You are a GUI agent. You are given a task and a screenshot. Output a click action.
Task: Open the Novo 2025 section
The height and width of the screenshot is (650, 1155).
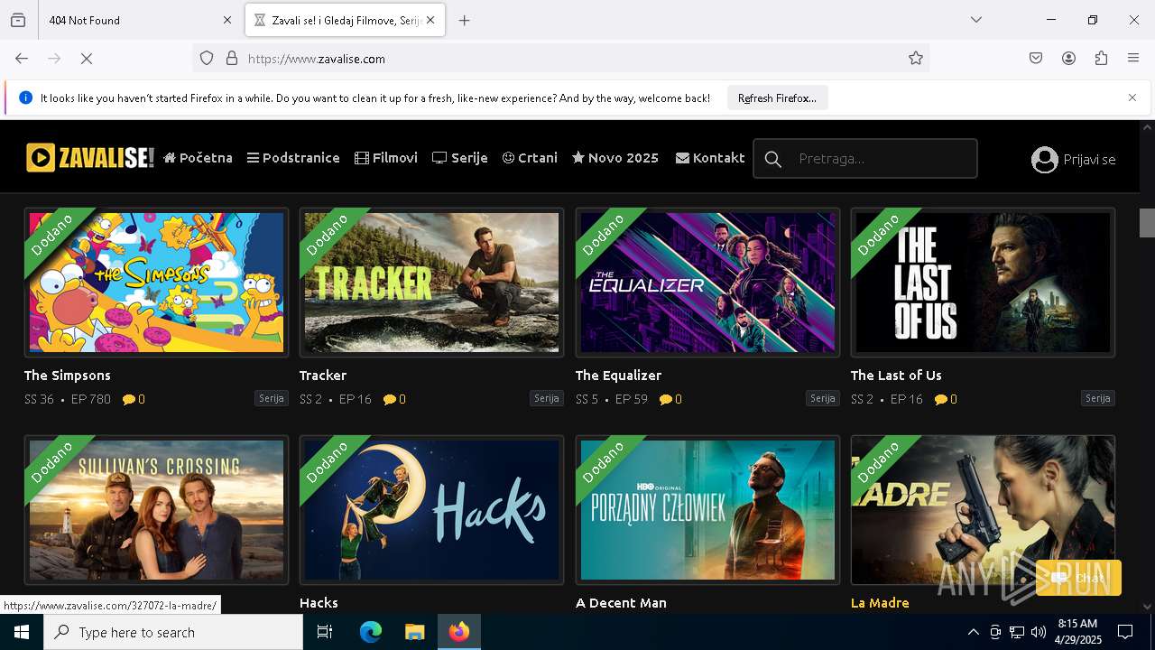(615, 158)
